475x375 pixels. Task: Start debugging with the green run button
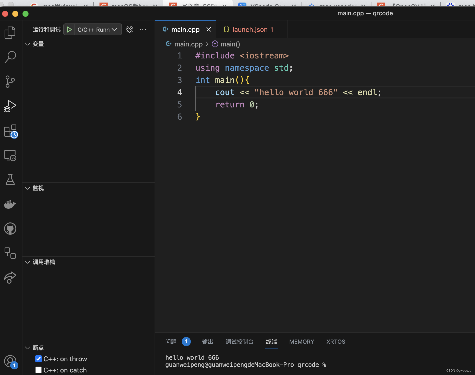tap(69, 29)
